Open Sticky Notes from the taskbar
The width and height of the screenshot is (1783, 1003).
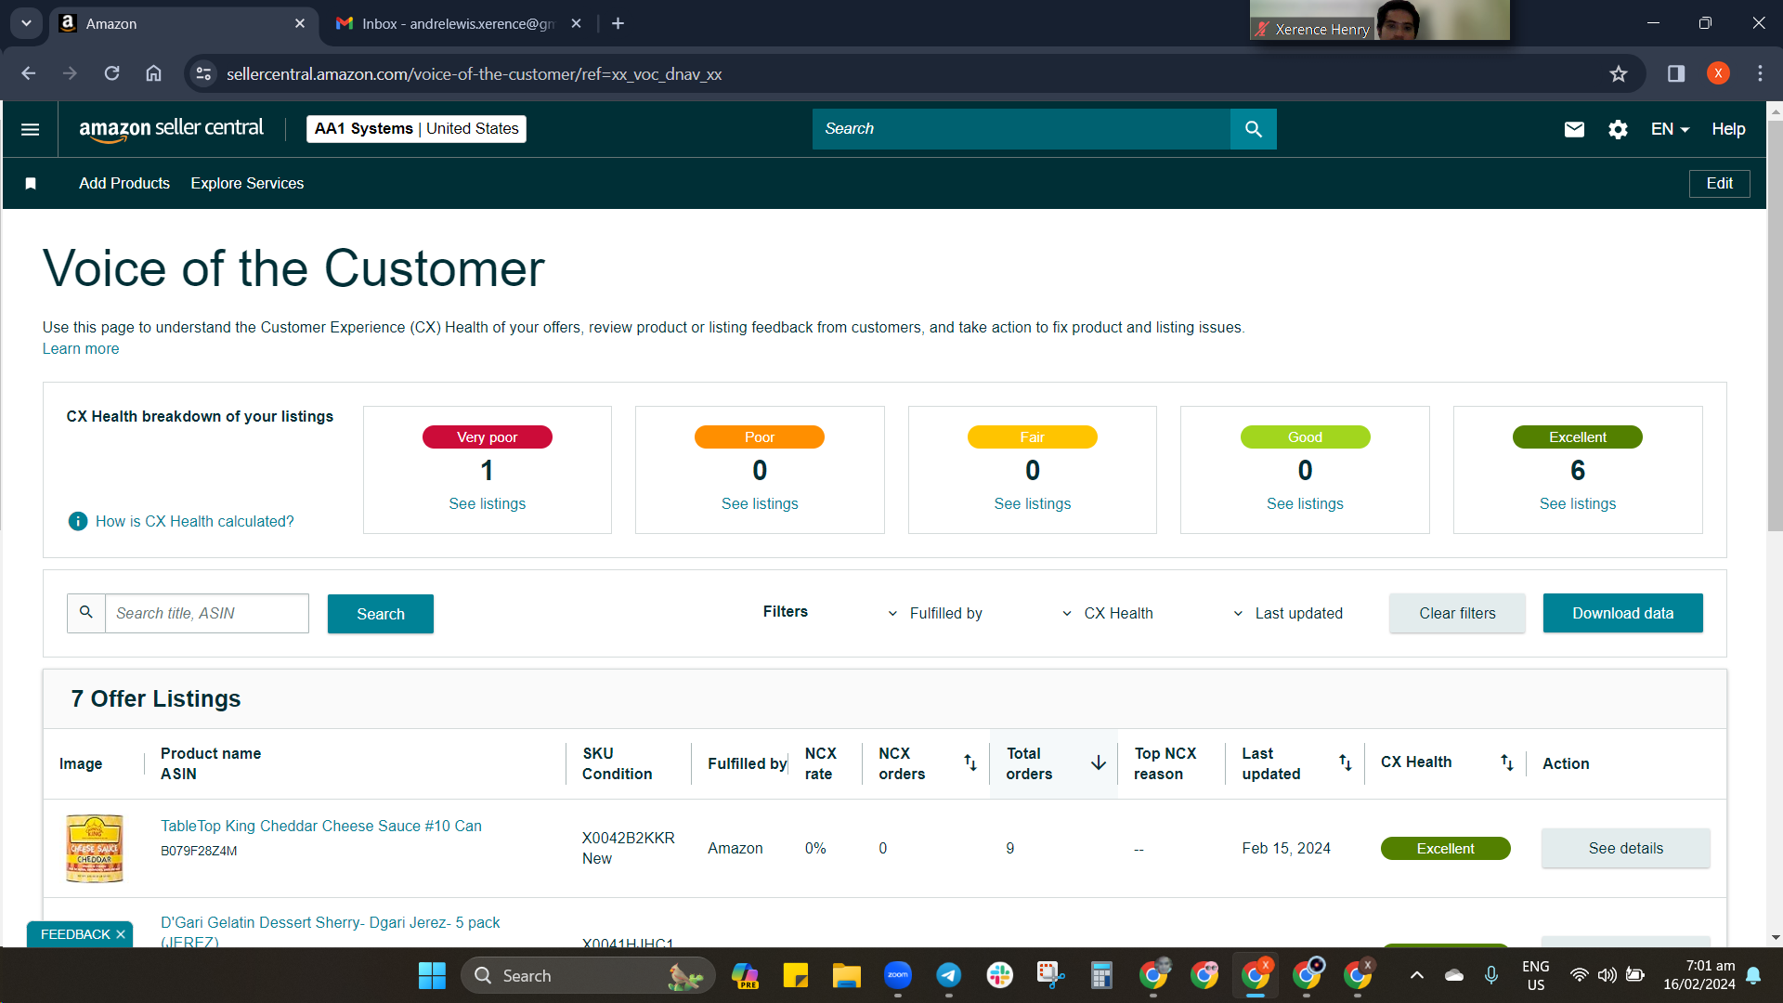(795, 975)
